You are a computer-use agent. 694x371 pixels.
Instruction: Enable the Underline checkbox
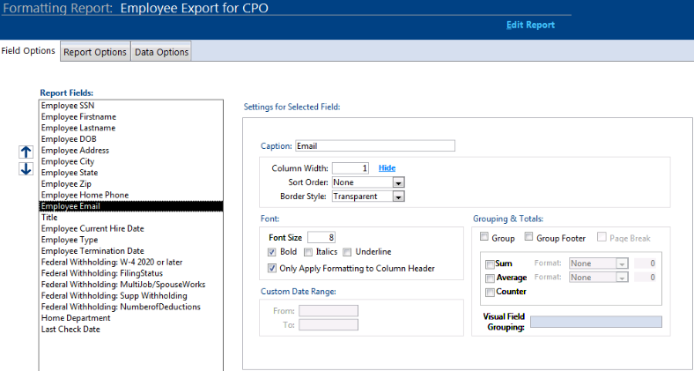[348, 252]
